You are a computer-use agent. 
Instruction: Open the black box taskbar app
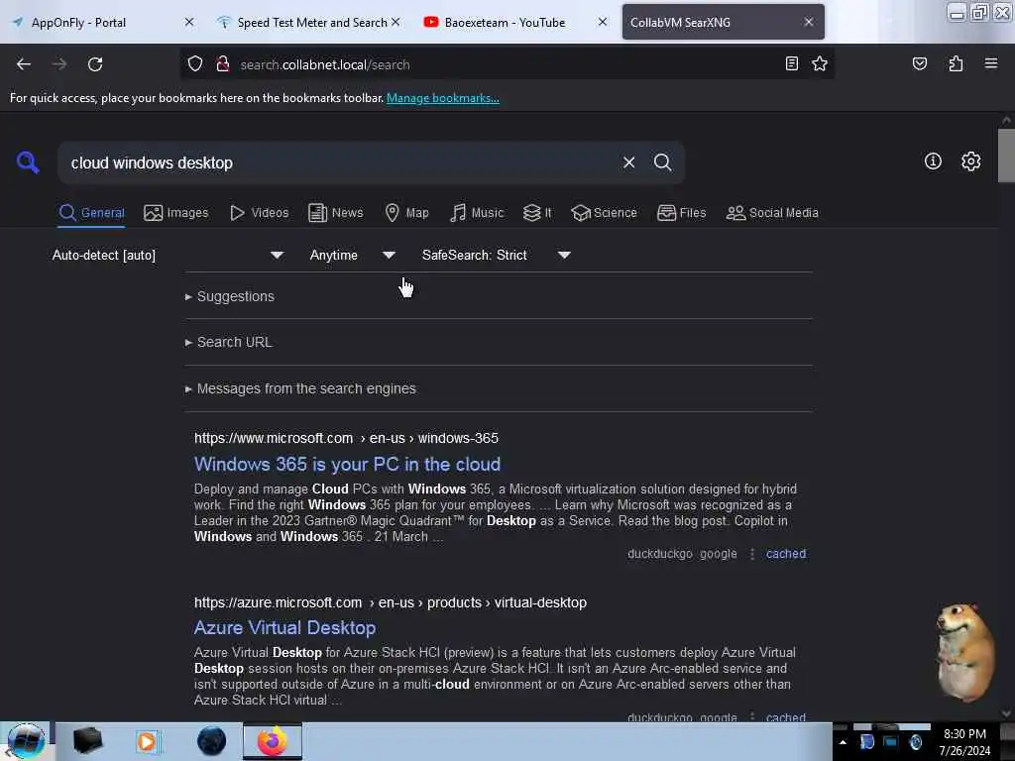pyautogui.click(x=87, y=741)
